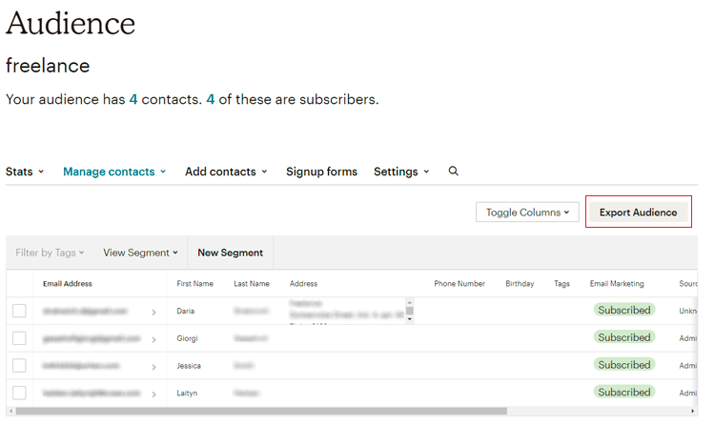
Task: Check the box for Daria's row
Action: coord(19,311)
